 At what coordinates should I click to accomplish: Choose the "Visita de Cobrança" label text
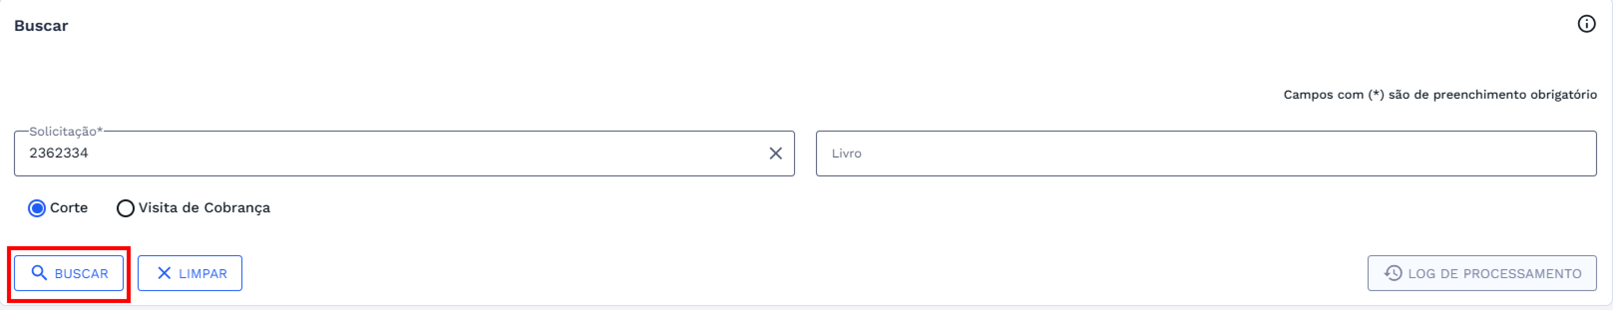204,208
